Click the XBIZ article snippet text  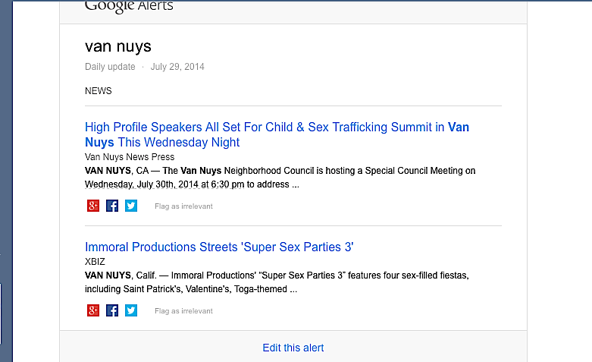pos(280,282)
